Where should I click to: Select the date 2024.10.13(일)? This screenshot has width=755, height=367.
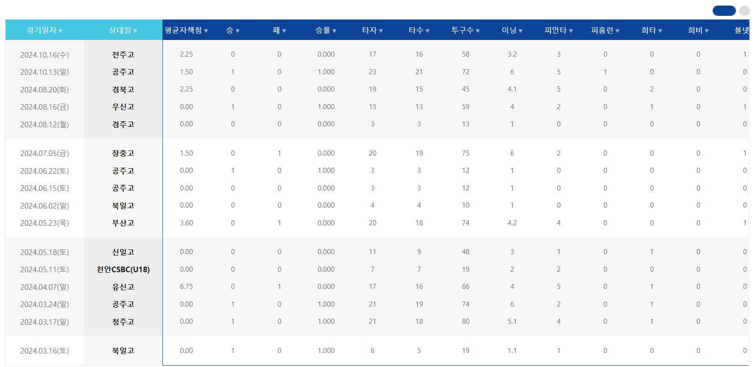[45, 72]
